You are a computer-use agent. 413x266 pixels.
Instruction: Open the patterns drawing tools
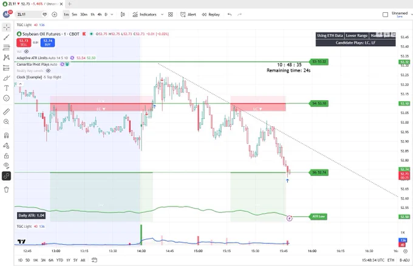7,58
